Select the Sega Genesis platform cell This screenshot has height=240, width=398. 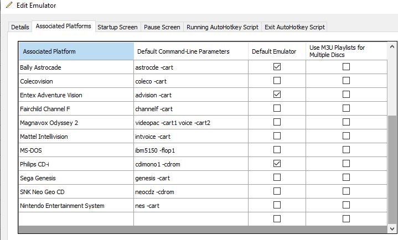76,178
